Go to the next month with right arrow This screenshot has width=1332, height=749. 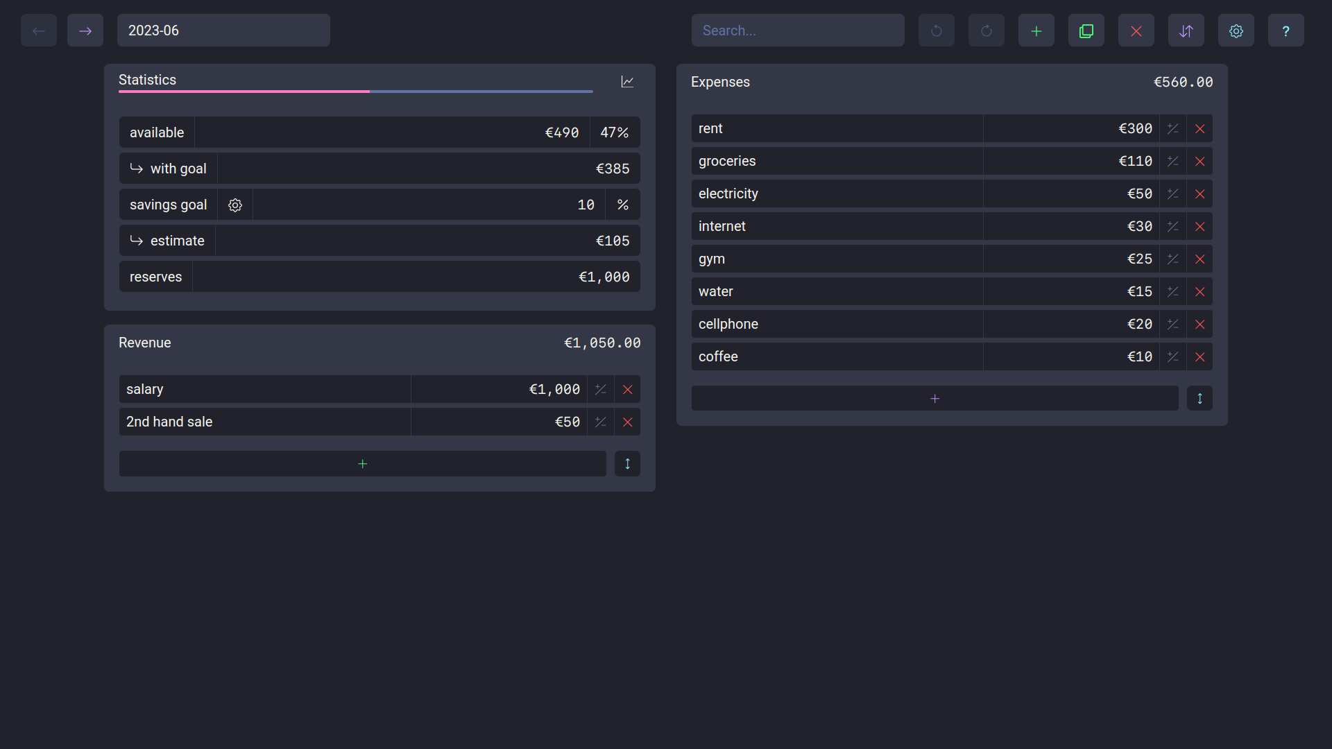[85, 31]
